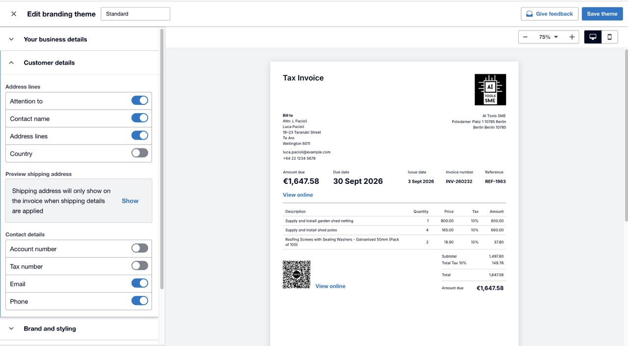Click Save theme button
628x346 pixels.
point(602,14)
